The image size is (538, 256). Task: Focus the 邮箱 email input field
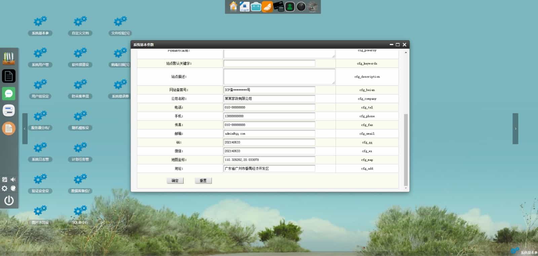(269, 134)
